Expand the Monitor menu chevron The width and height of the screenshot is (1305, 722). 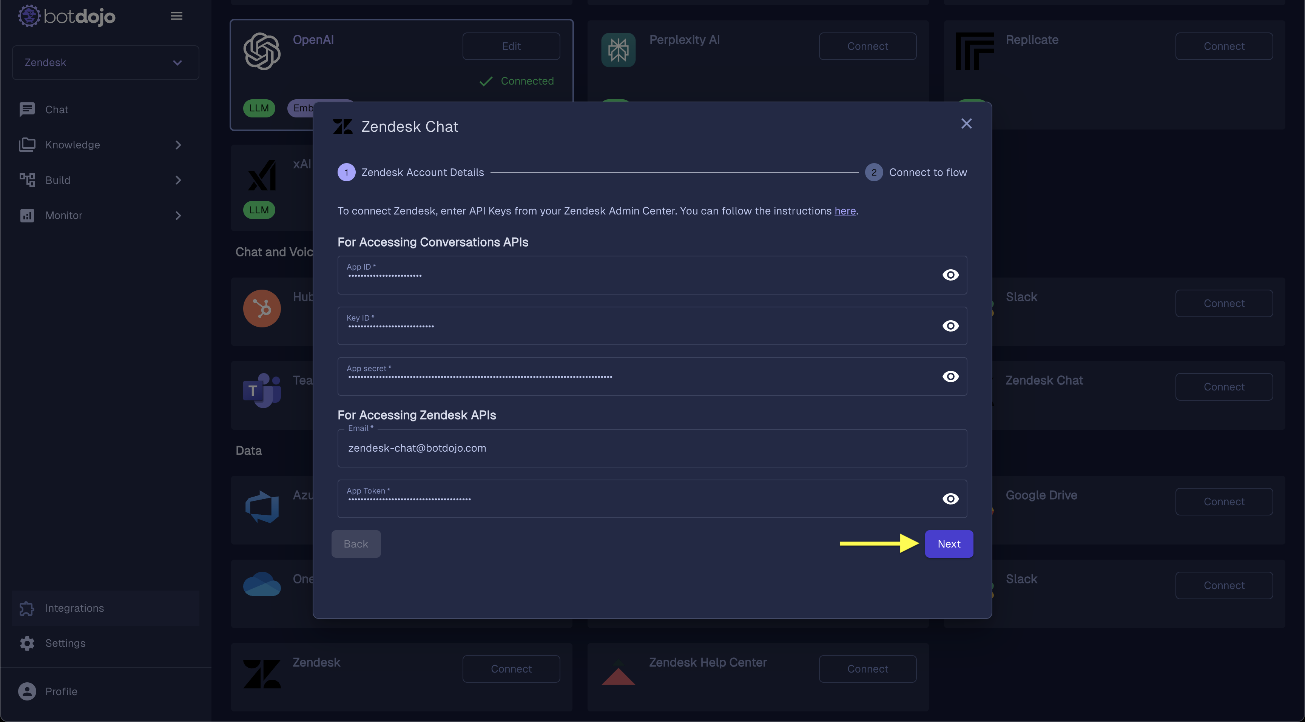[178, 215]
